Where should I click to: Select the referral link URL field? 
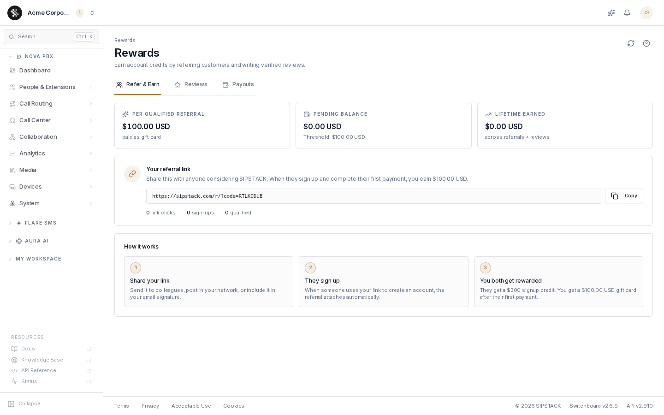point(373,196)
